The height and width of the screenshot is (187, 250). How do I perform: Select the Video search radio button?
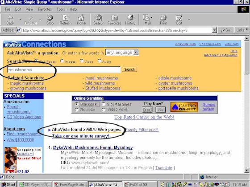(81, 61)
